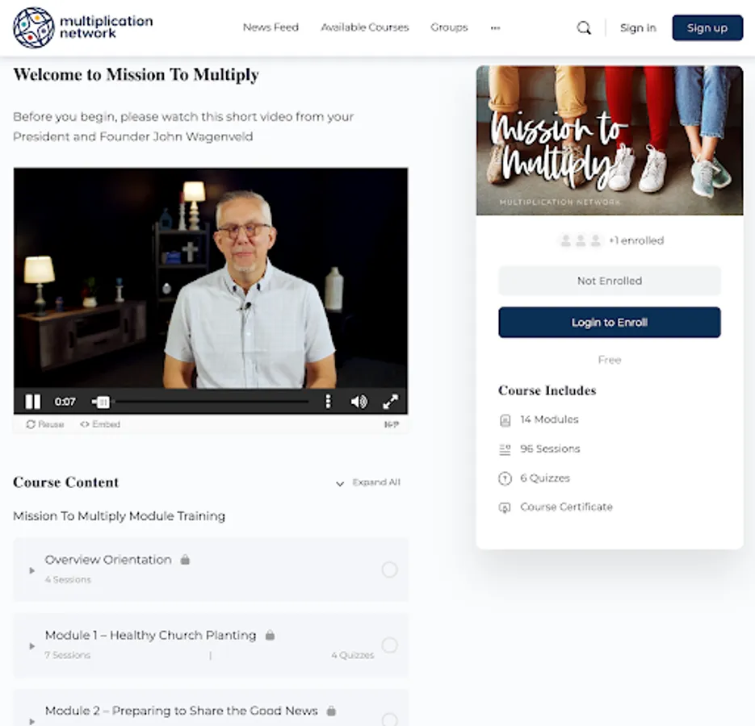This screenshot has width=755, height=726.
Task: Go to Available Courses
Action: [x=364, y=27]
